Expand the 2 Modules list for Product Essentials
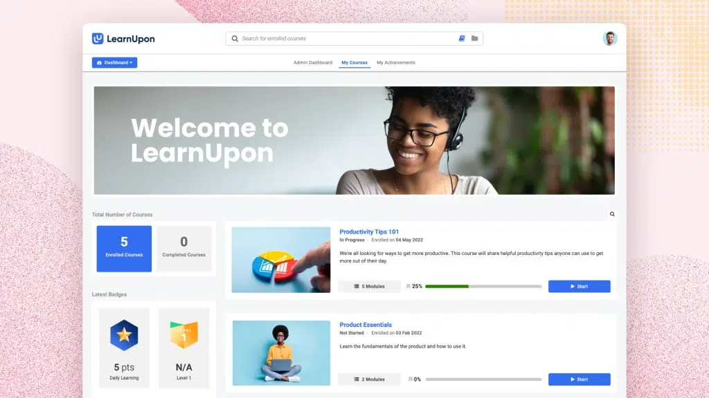Image resolution: width=709 pixels, height=398 pixels. coord(369,379)
